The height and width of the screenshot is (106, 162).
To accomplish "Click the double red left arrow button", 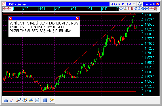I will 7,9.
